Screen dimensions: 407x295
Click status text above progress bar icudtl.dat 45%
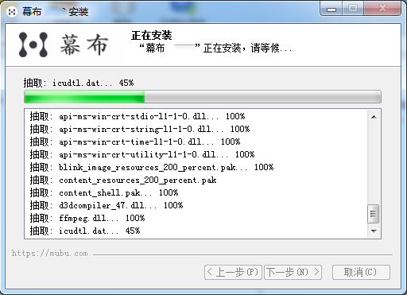79,83
